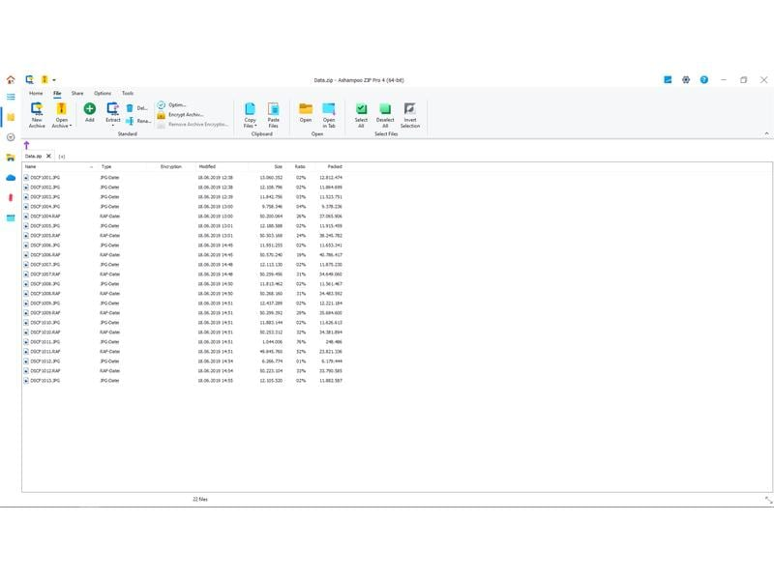The width and height of the screenshot is (774, 580).
Task: Sort by the Packed column header
Action: tap(330, 166)
